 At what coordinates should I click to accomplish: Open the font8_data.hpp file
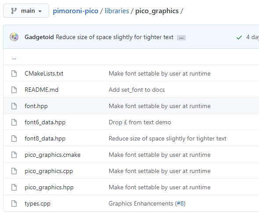tap(45, 138)
